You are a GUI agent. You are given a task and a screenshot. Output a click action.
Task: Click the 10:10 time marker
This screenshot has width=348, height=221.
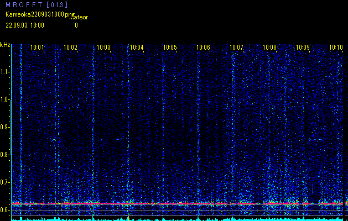click(336, 48)
